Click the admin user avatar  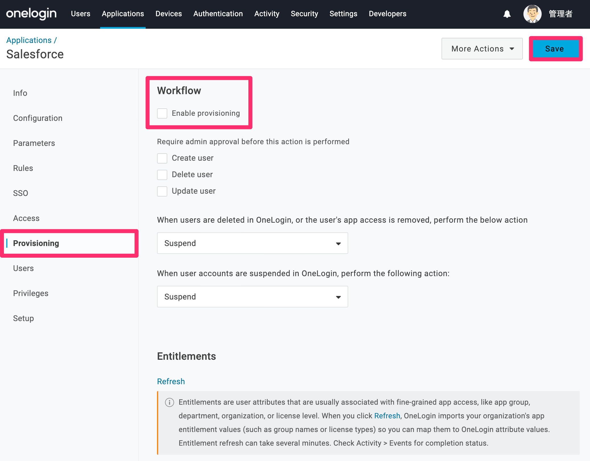(x=532, y=14)
